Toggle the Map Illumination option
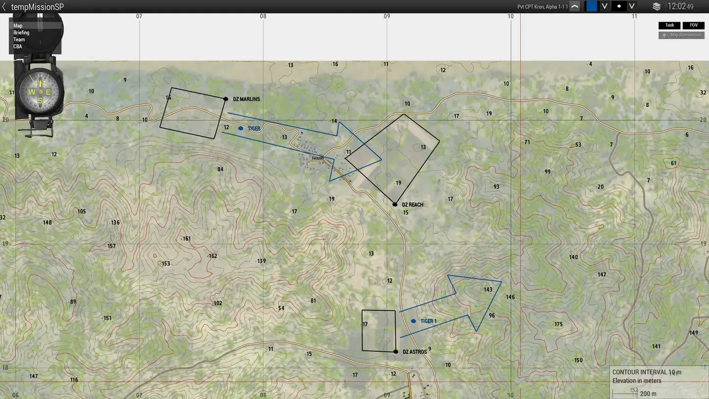The width and height of the screenshot is (709, 399). coord(681,35)
